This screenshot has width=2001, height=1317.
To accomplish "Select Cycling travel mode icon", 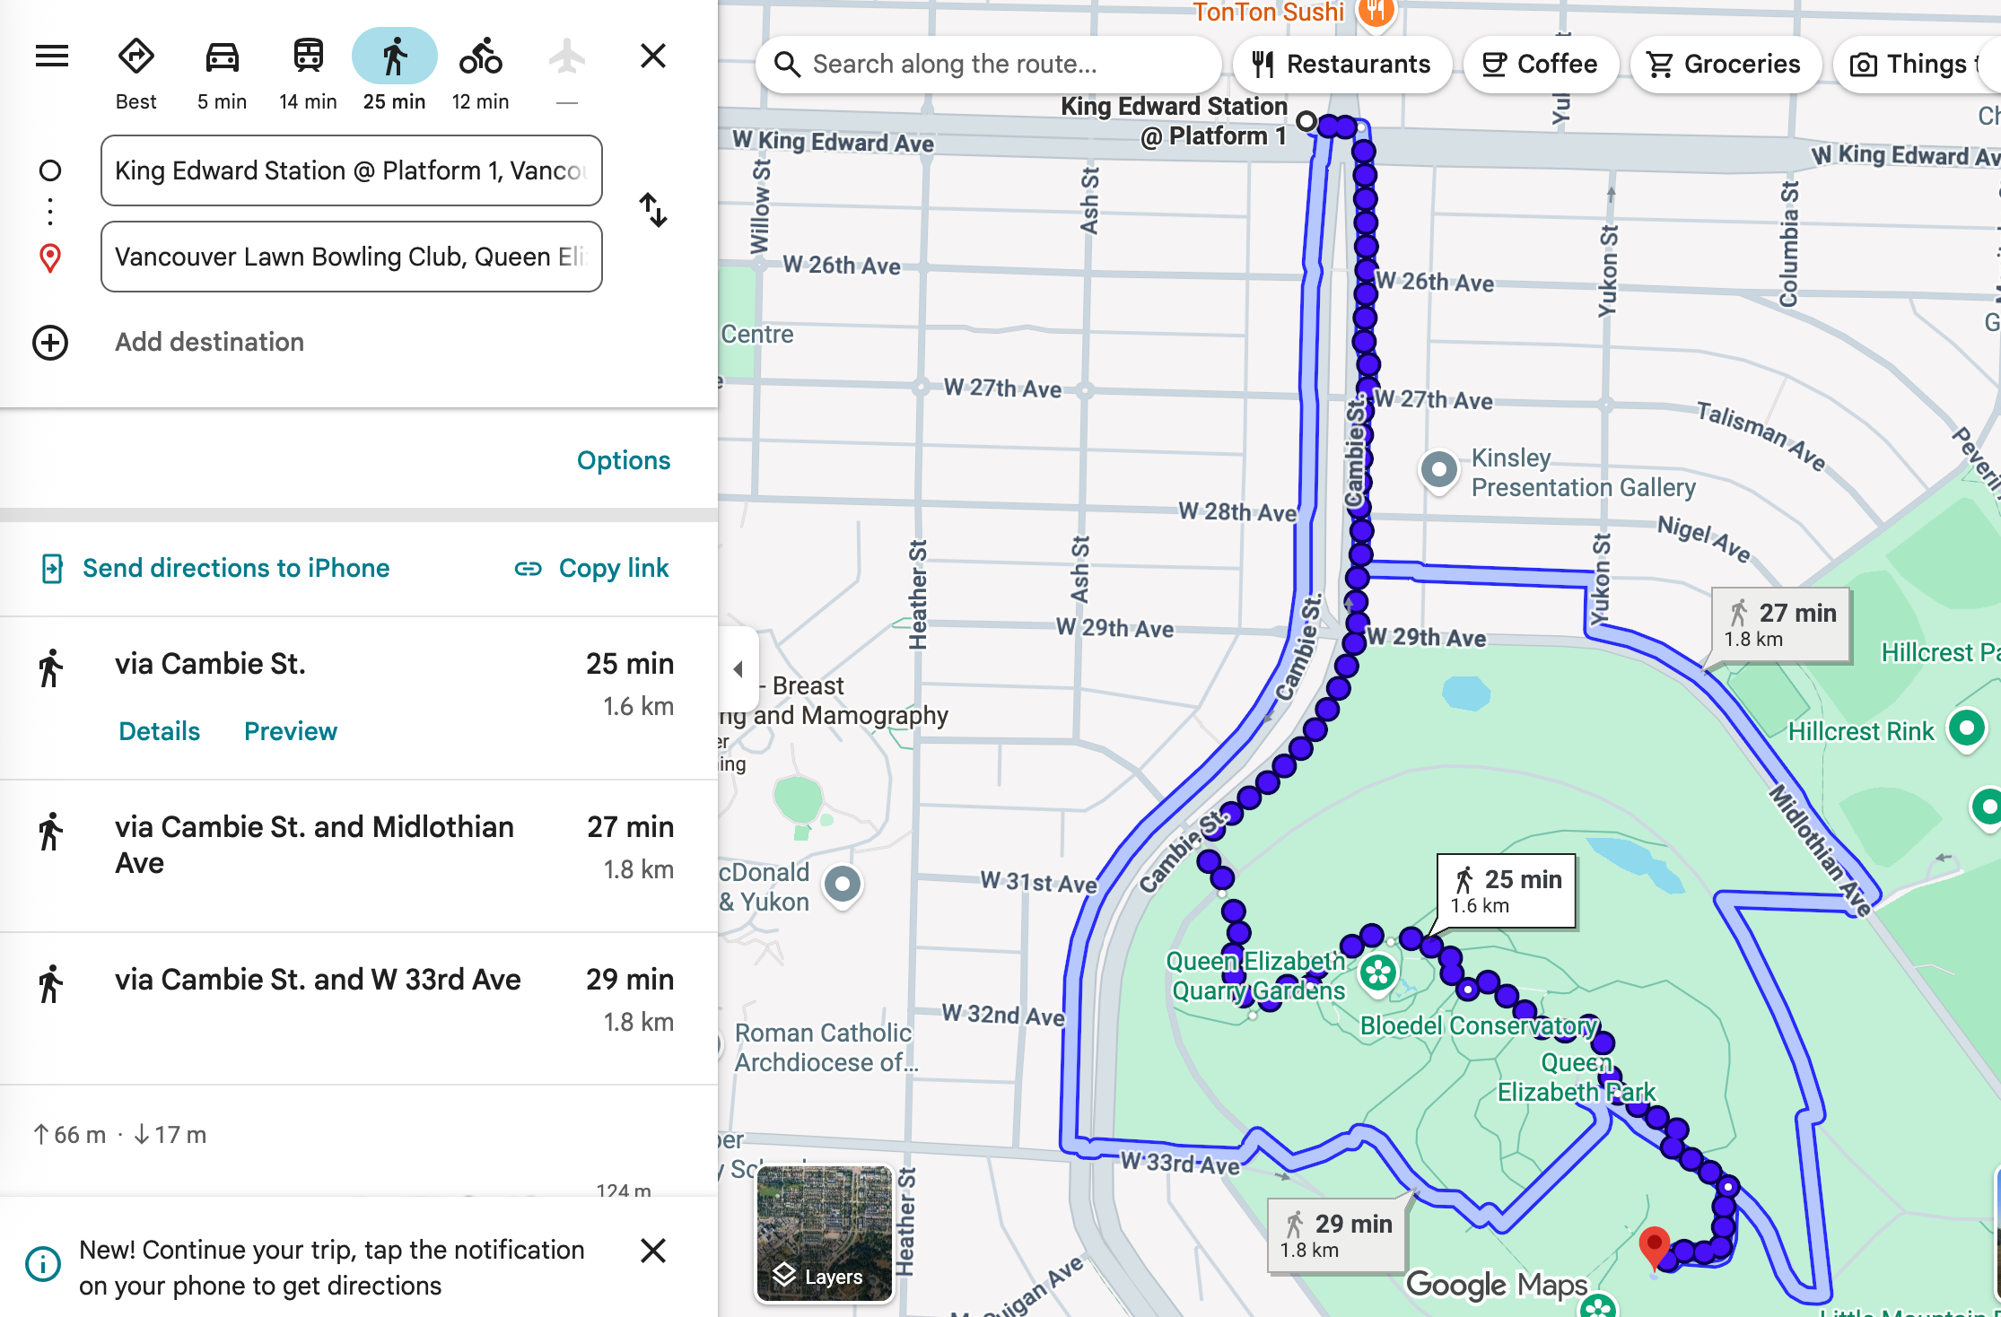I will 480,57.
